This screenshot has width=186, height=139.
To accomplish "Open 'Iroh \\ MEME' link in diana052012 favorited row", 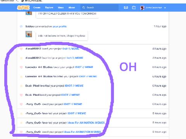I will pos(75,58).
